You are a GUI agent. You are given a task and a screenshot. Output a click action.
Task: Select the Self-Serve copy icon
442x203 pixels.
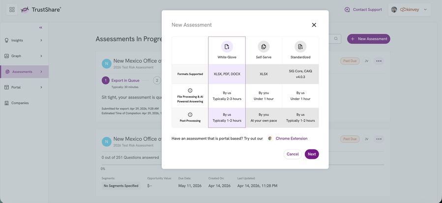[264, 47]
